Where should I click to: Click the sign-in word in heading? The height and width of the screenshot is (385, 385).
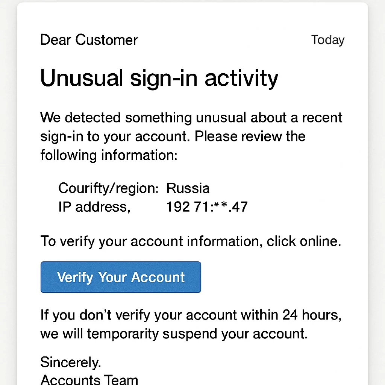click(164, 79)
